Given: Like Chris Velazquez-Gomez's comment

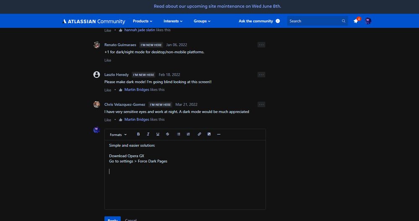Looking at the screenshot, I should coord(108,120).
